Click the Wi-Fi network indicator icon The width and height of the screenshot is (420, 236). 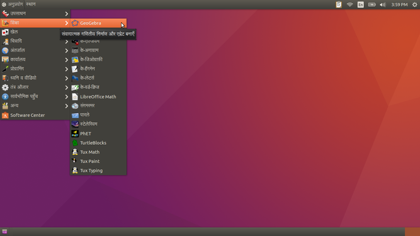click(350, 4)
